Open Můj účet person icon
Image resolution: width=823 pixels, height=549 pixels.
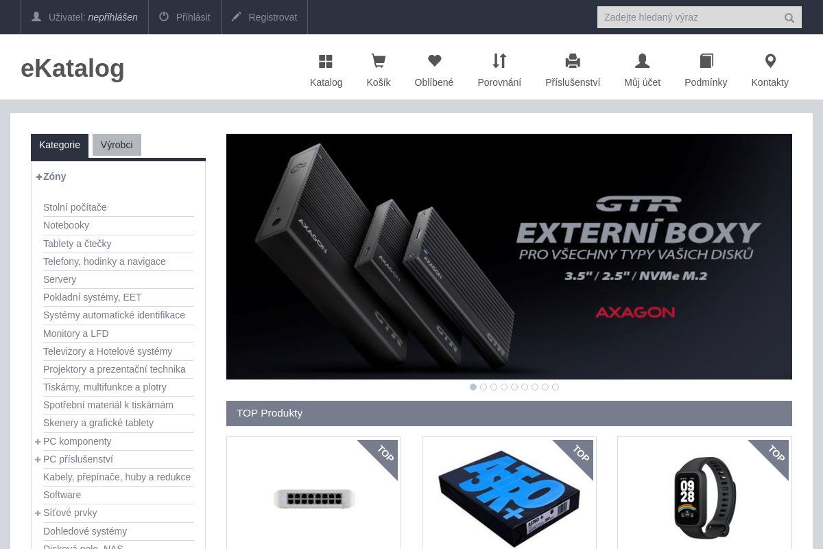(642, 62)
